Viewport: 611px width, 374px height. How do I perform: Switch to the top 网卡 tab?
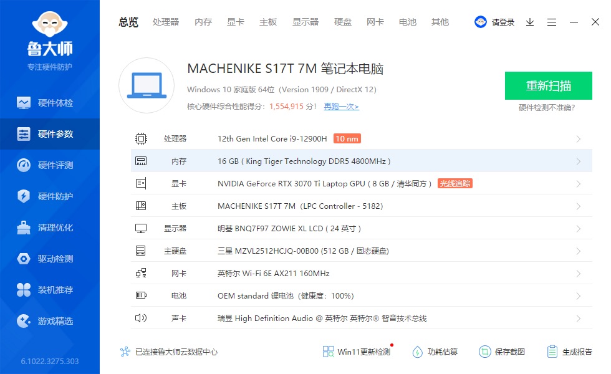point(375,22)
